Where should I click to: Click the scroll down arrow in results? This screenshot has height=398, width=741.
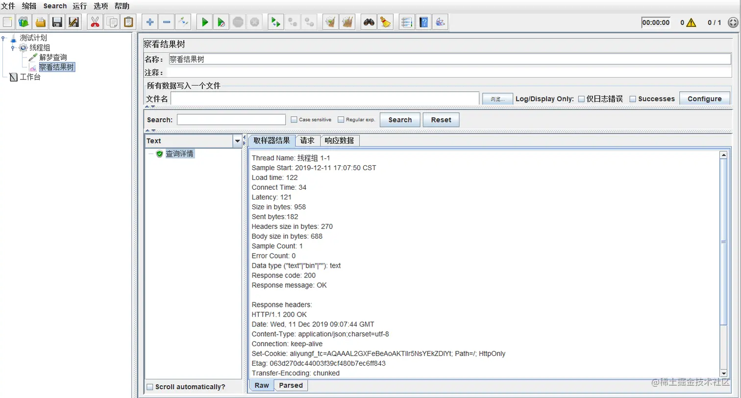723,373
